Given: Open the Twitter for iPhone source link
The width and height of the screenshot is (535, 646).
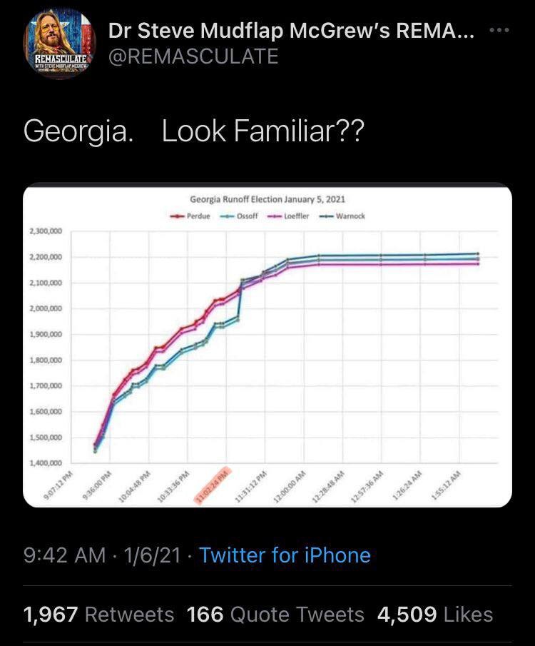Looking at the screenshot, I should pos(285,555).
